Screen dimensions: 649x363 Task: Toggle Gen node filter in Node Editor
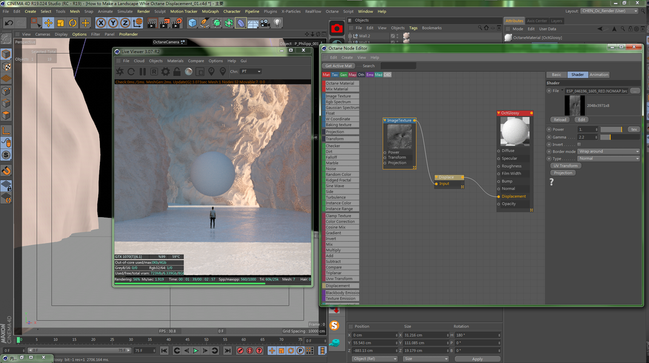[344, 75]
